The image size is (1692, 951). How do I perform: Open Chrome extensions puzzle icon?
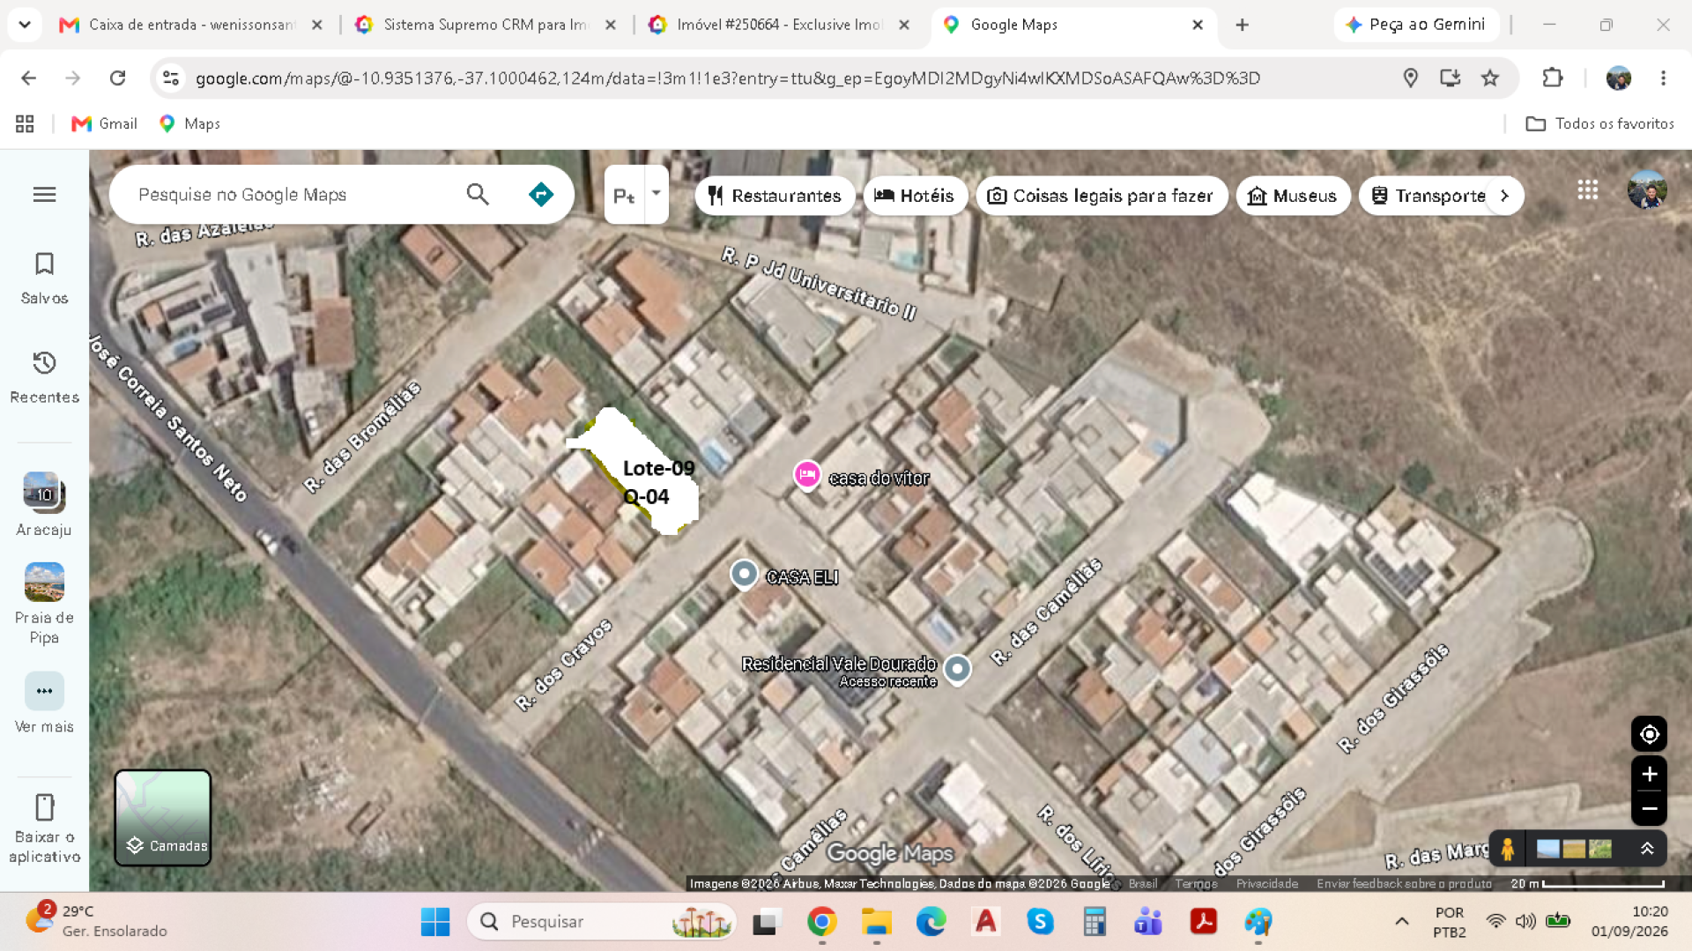(1553, 78)
